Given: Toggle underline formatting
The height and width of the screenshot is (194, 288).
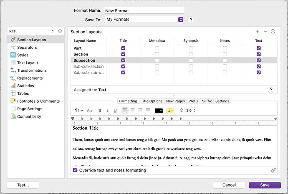Looking at the screenshot, I should click(x=115, y=111).
